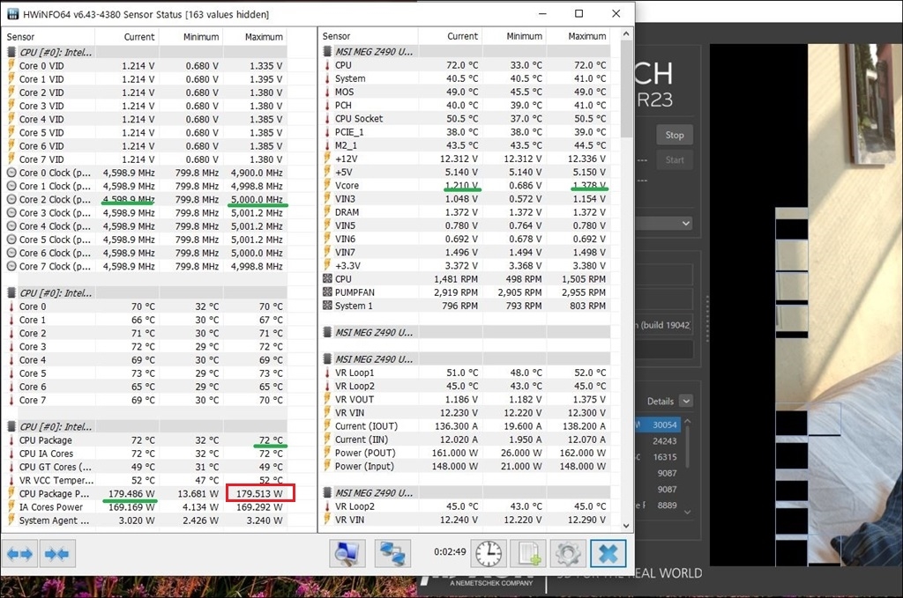Select the Power (Input) row
Image resolution: width=903 pixels, height=598 pixels.
point(466,466)
